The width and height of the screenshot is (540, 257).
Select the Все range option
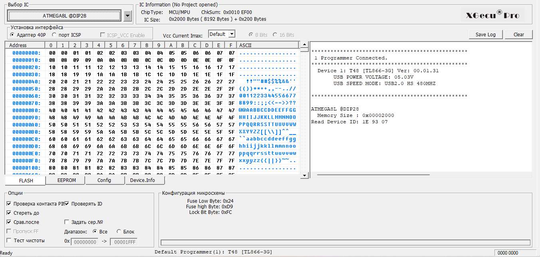click(x=100, y=231)
